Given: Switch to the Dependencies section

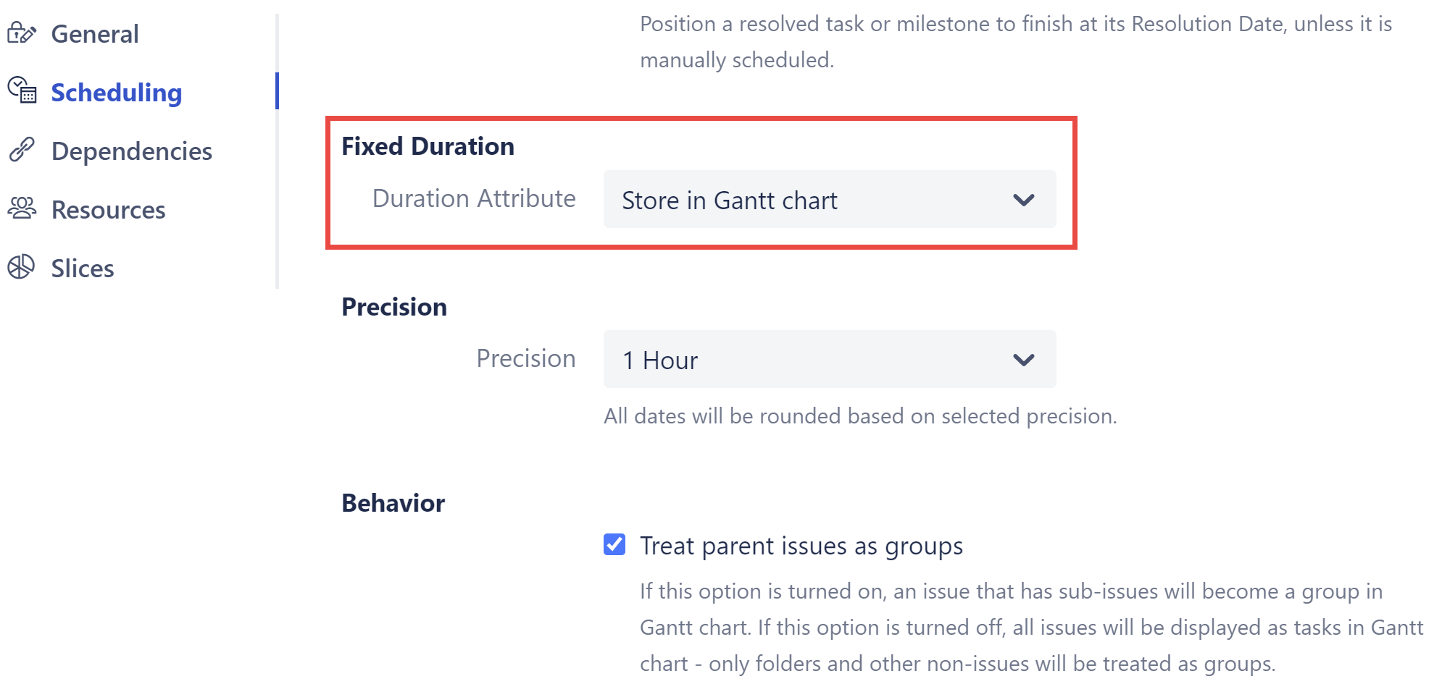Looking at the screenshot, I should (131, 151).
